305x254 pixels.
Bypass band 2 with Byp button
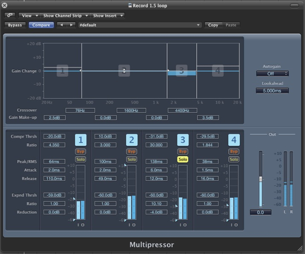click(x=132, y=151)
